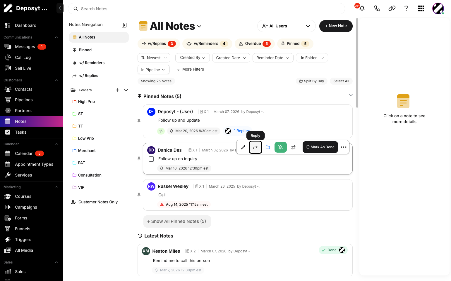This screenshot has height=281, width=451.
Task: Click the phone dialer icon in header
Action: click(x=377, y=8)
